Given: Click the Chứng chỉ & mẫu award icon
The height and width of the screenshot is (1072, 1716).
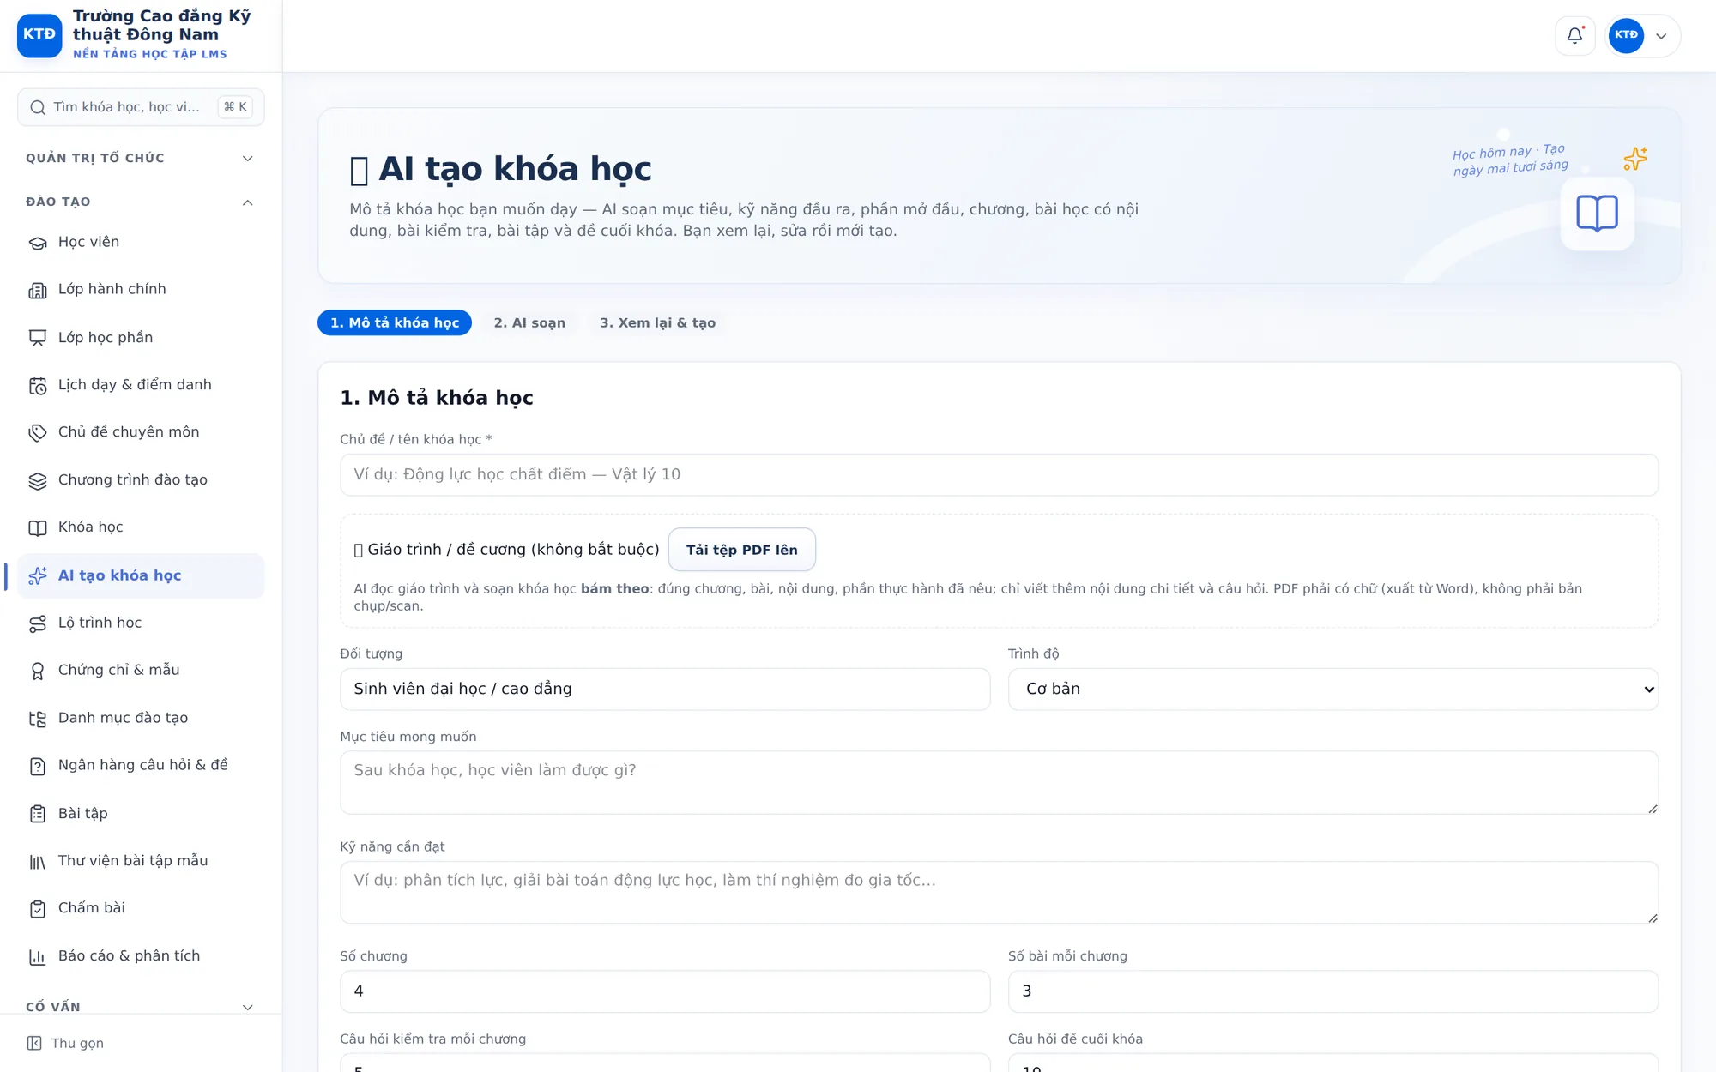Looking at the screenshot, I should pos(38,671).
